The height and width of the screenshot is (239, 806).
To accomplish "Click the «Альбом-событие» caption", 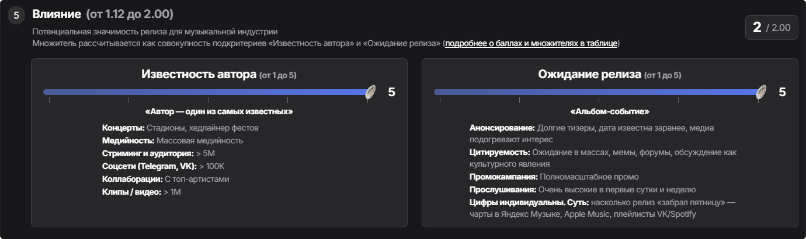I will [x=610, y=111].
